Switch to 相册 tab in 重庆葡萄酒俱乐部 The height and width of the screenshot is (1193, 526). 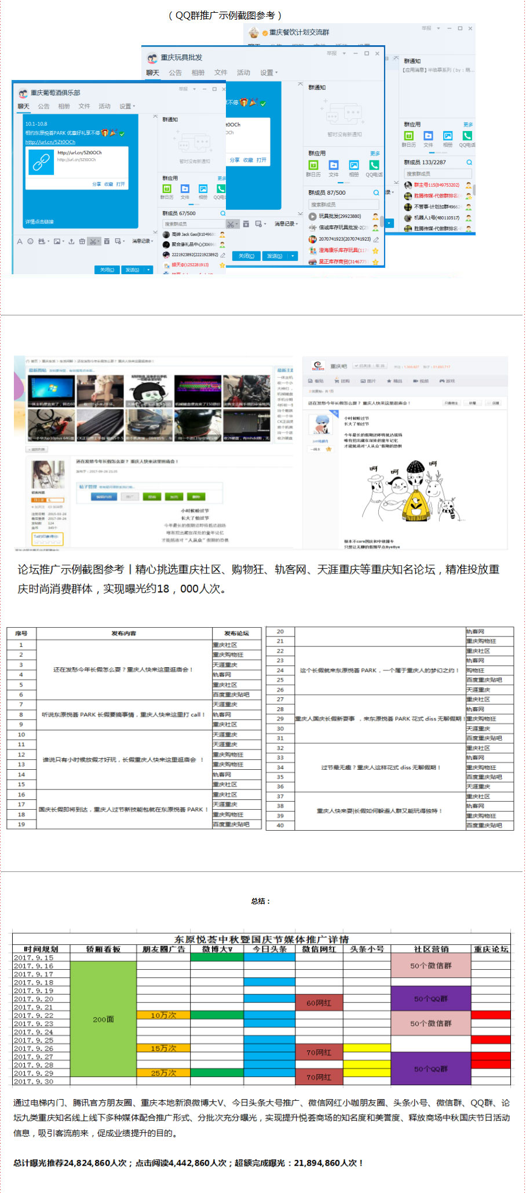[64, 106]
